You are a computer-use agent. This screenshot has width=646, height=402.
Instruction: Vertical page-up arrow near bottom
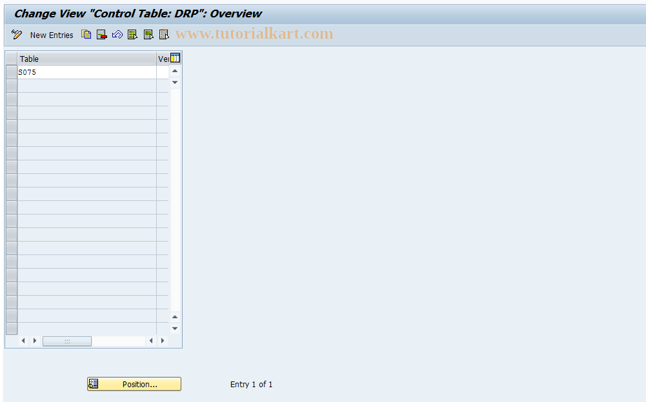click(x=175, y=317)
